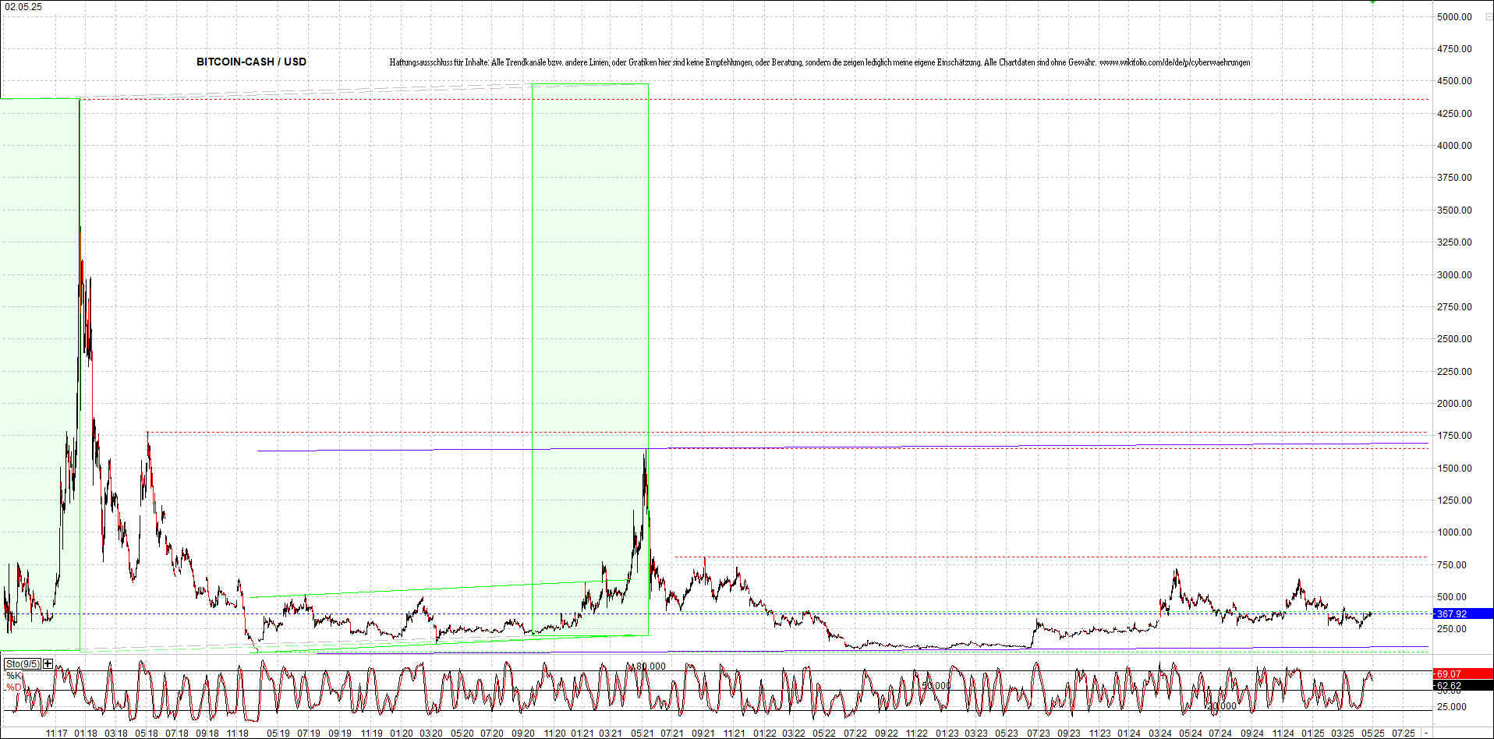Screen dimensions: 1494x739
Task: Click the 500.00 price axis label
Action: click(1452, 596)
